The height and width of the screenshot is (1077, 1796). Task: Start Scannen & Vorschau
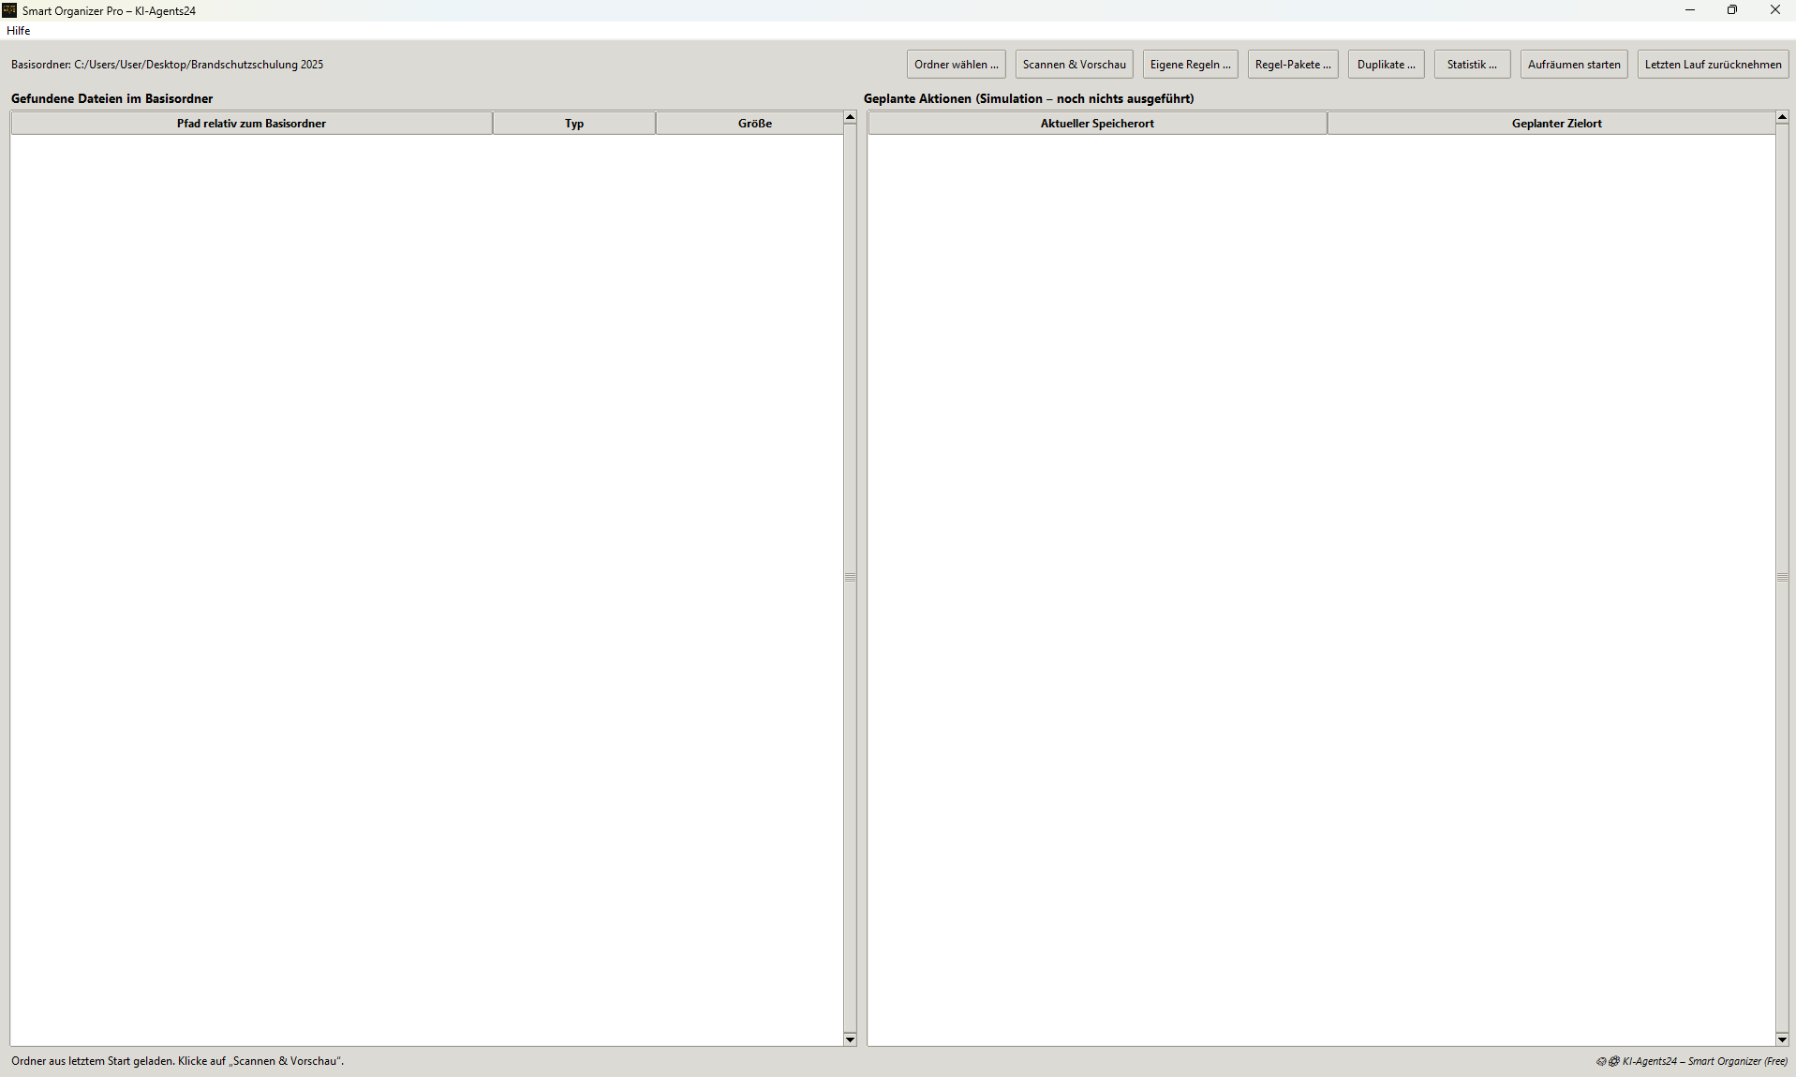point(1074,65)
